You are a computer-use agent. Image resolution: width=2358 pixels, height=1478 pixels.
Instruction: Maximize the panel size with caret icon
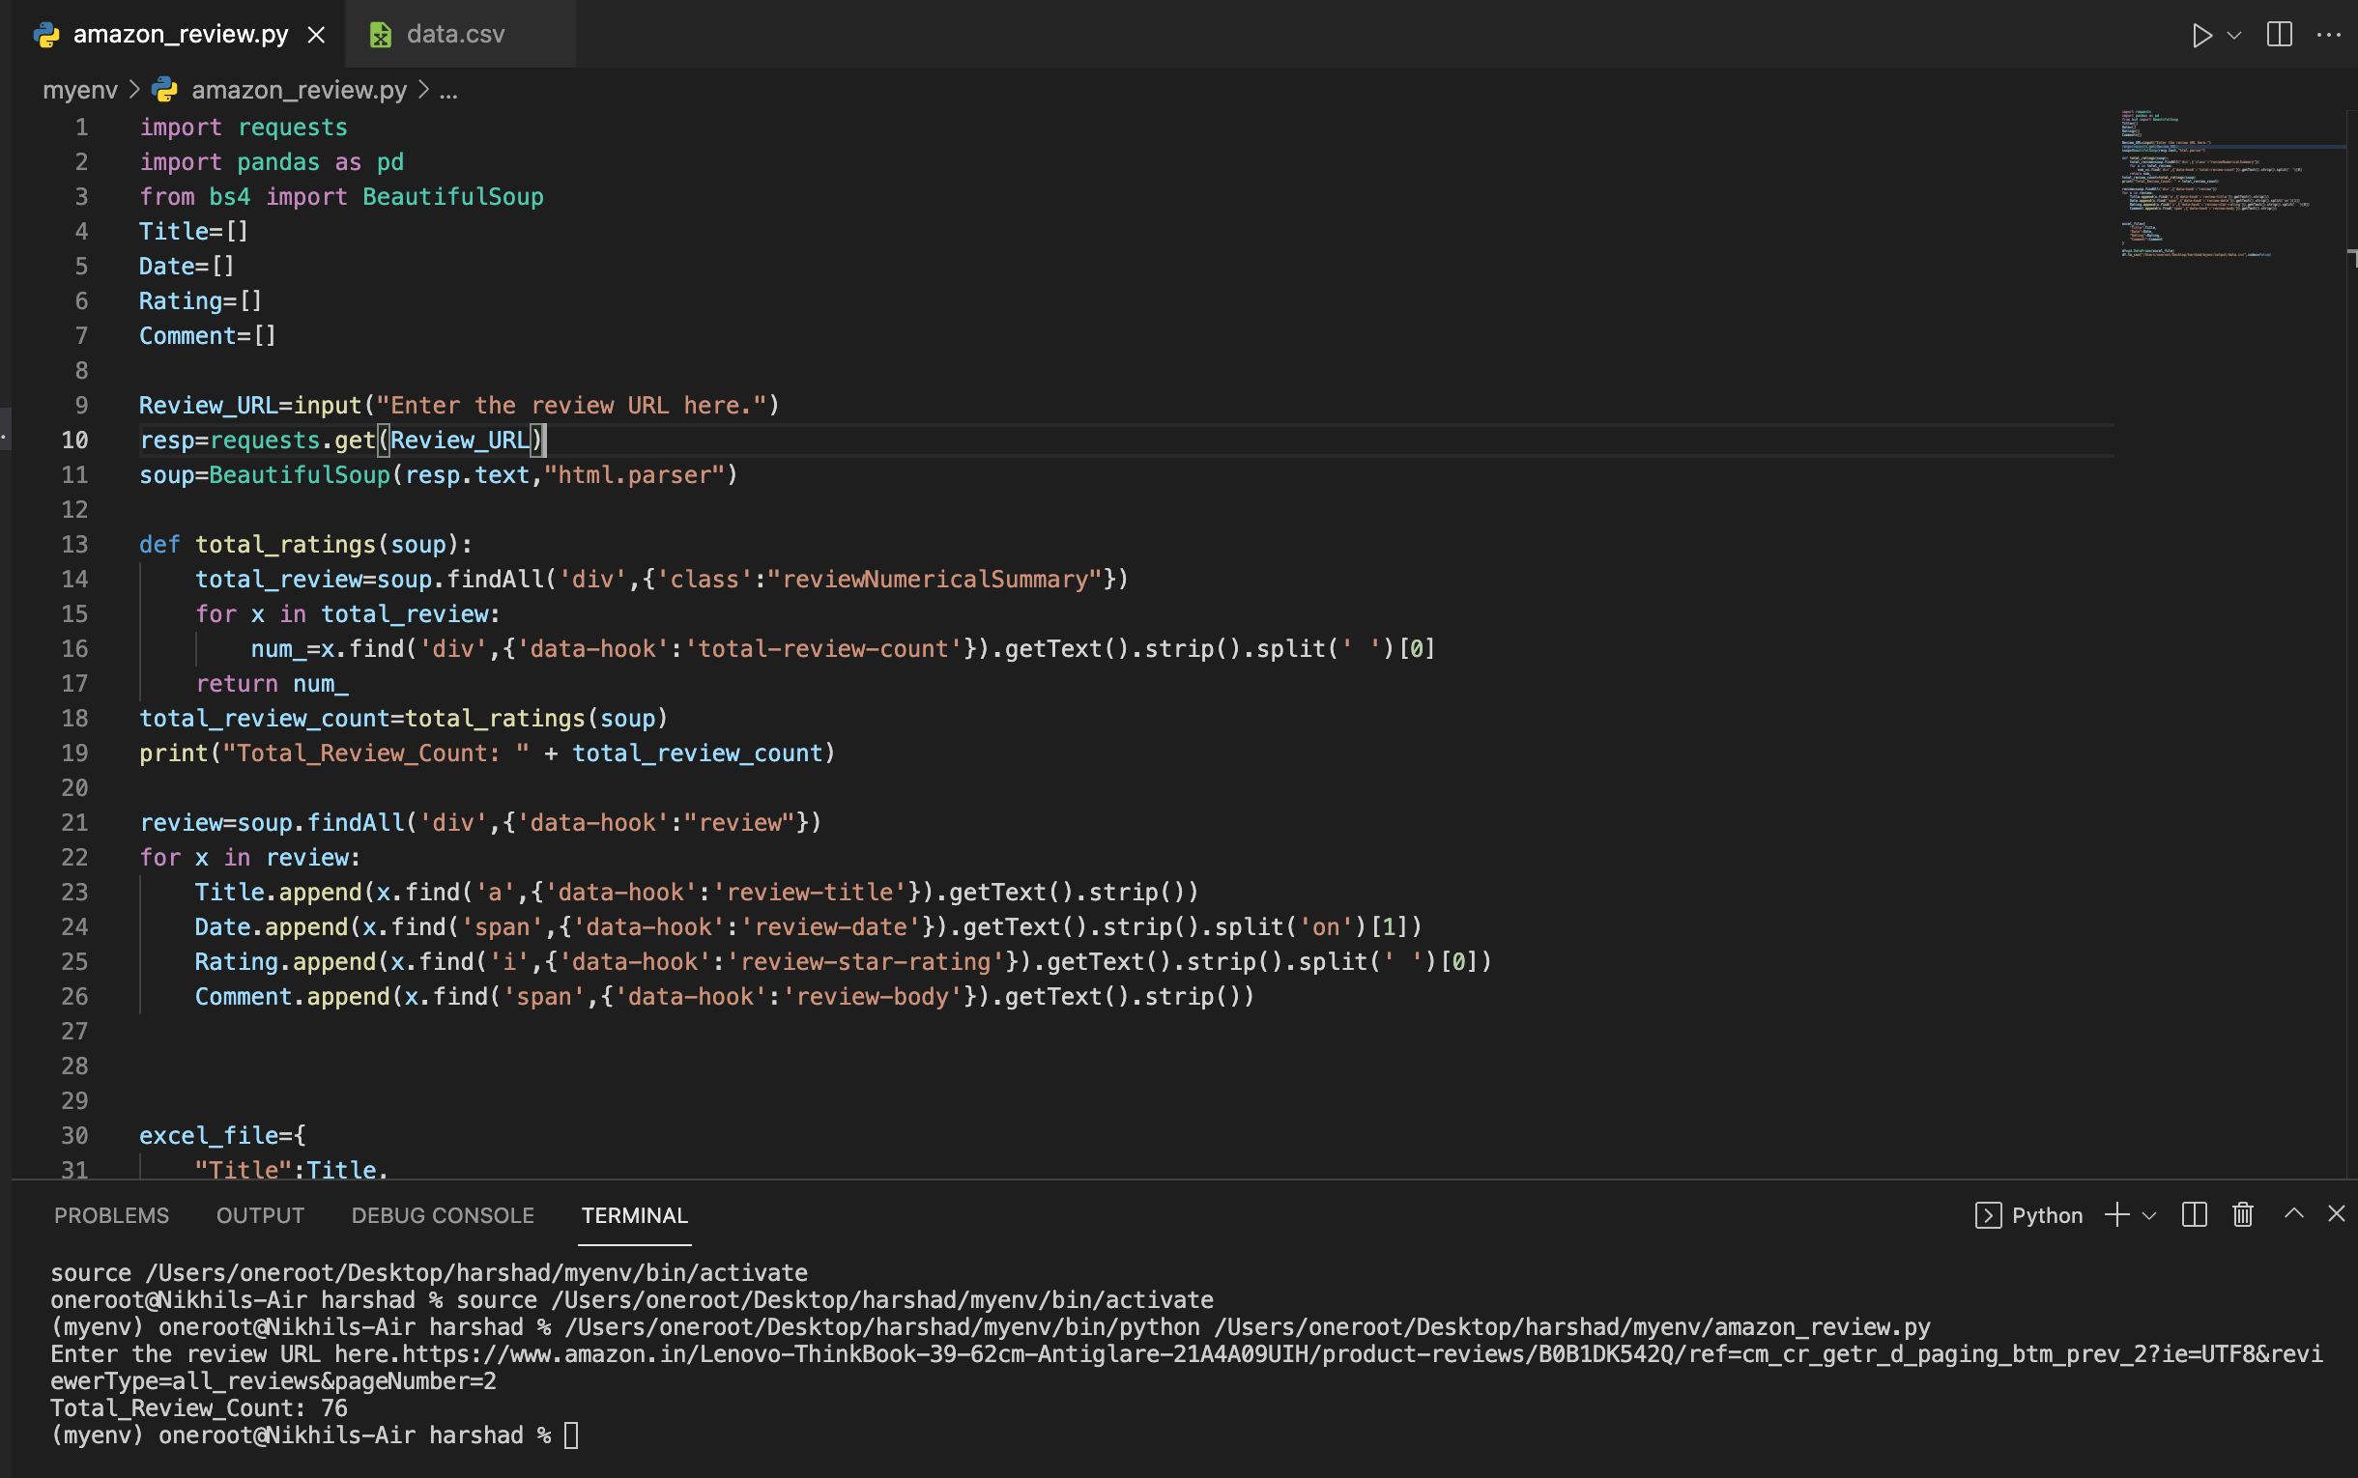(2293, 1213)
